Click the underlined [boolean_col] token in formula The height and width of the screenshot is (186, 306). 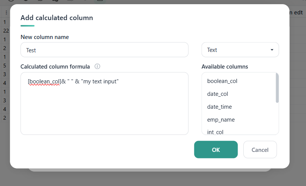(x=44, y=81)
